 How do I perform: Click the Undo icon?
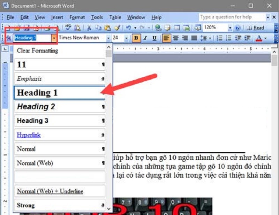tap(128, 28)
